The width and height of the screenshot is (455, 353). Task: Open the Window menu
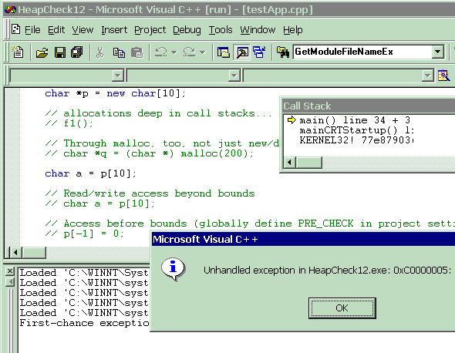pyautogui.click(x=258, y=30)
